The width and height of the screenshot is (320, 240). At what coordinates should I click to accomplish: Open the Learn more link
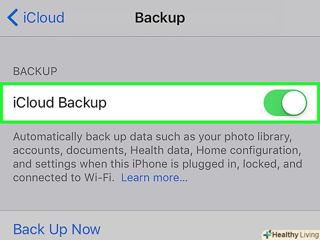(x=154, y=178)
